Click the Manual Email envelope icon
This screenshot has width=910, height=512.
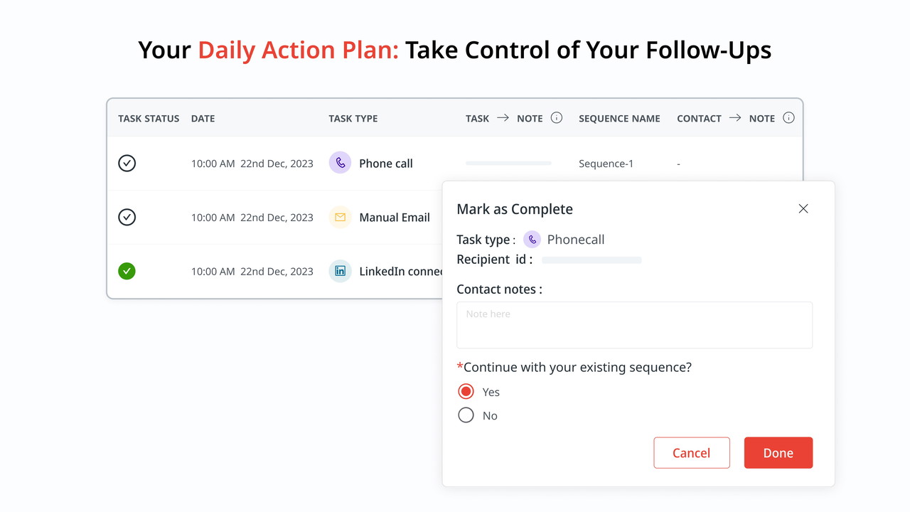[340, 217]
